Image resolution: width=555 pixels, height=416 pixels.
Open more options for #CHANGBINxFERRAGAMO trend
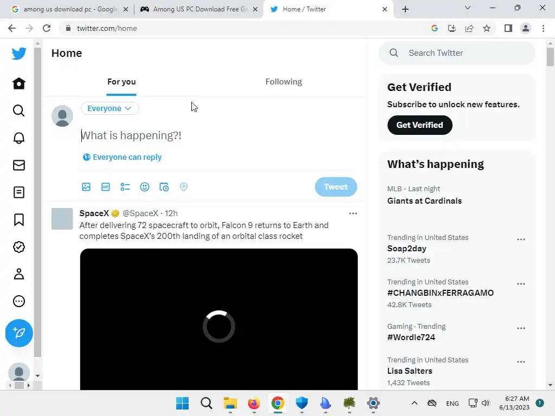pos(521,284)
